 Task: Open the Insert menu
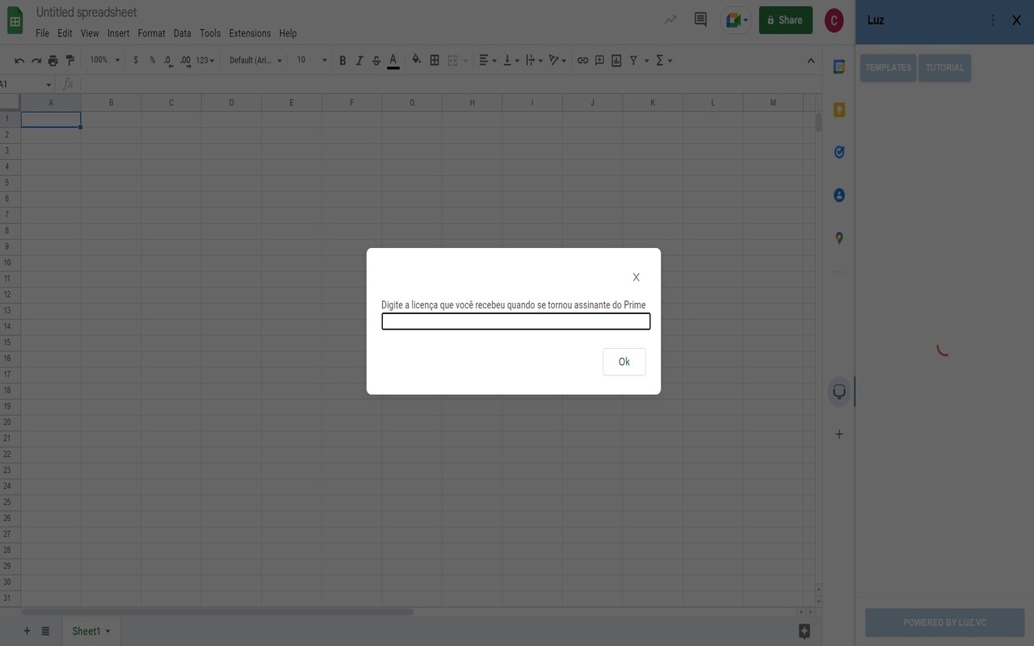[x=118, y=33]
